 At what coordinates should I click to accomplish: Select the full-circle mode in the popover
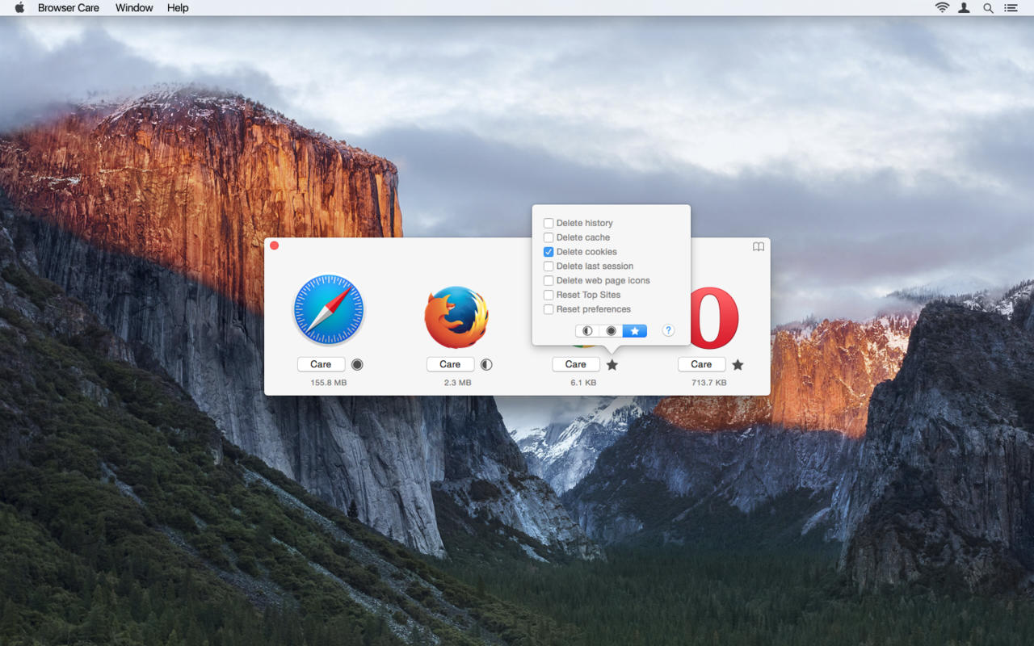coord(611,331)
